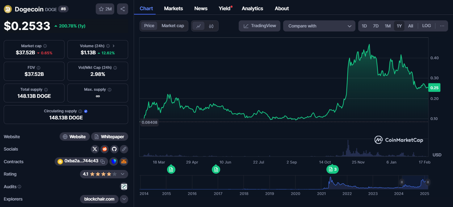Viewport: 453px width, 207px height.
Task: Toggle LOG scale on chart
Action: [x=426, y=26]
